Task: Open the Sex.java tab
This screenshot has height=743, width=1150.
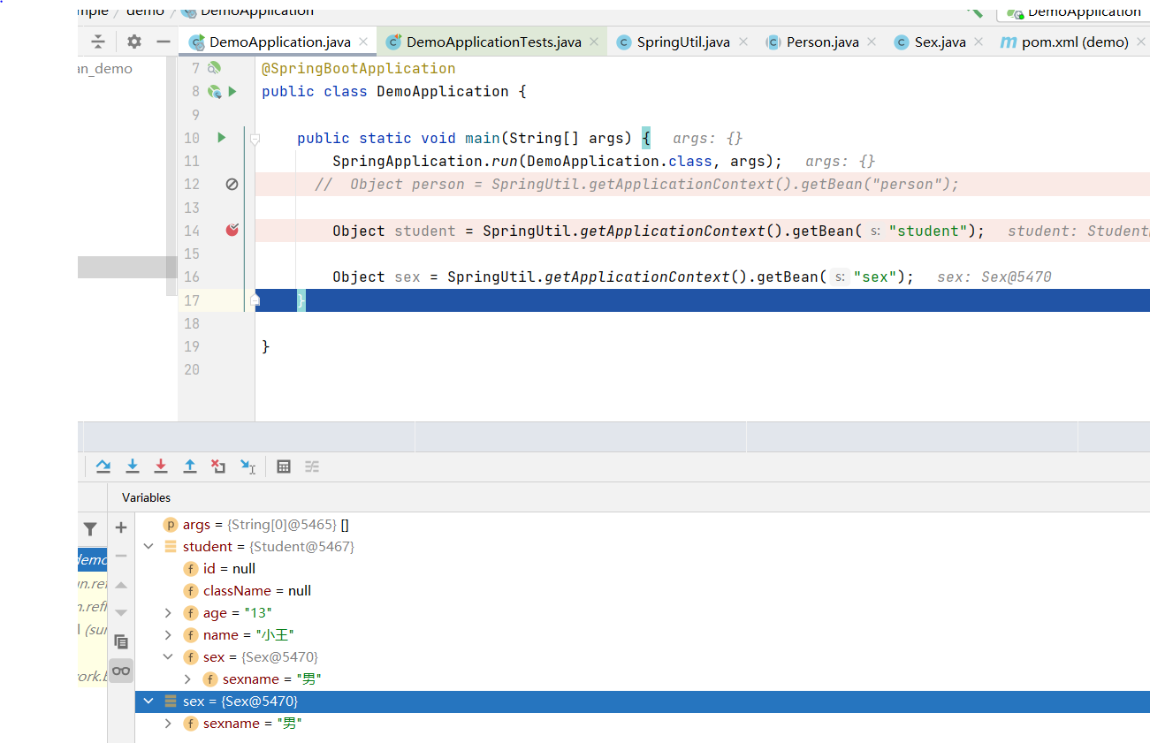Action: pos(940,42)
